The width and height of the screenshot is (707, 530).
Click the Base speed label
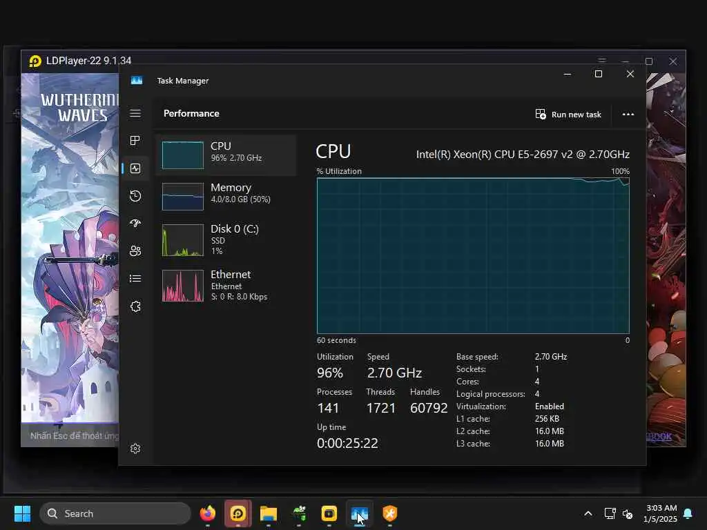point(477,357)
